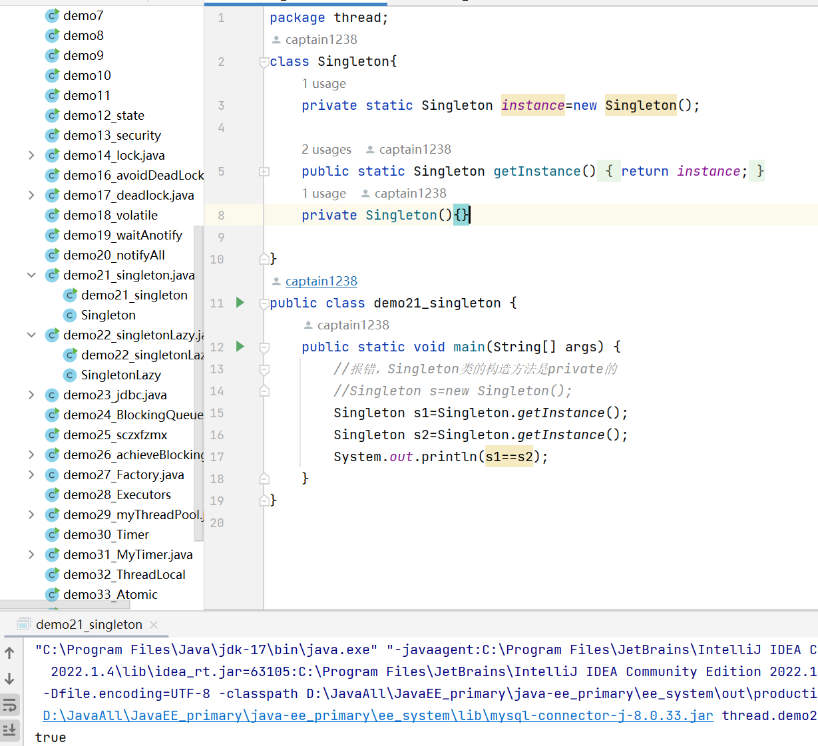Click the demo21_singleton child class node
The image size is (818, 746).
pos(134,295)
